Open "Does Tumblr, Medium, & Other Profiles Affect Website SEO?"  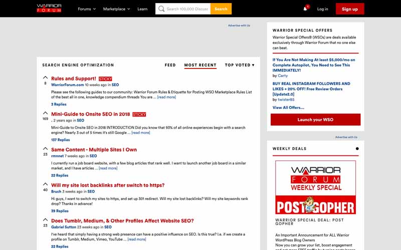coord(122,220)
